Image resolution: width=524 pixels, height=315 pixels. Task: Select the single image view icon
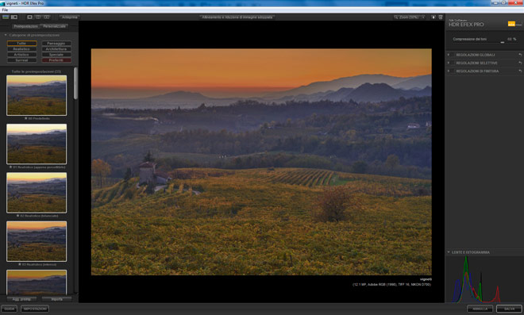[29, 17]
